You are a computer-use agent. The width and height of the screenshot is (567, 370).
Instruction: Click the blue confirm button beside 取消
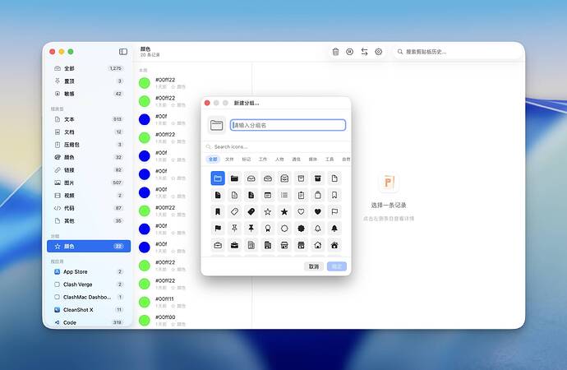coord(337,266)
